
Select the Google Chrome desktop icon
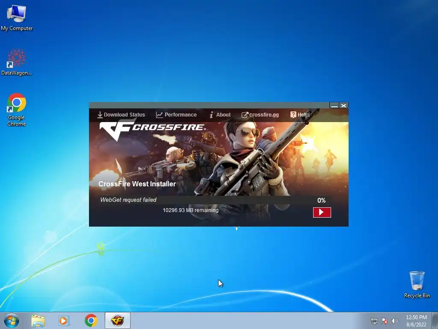coord(17,110)
